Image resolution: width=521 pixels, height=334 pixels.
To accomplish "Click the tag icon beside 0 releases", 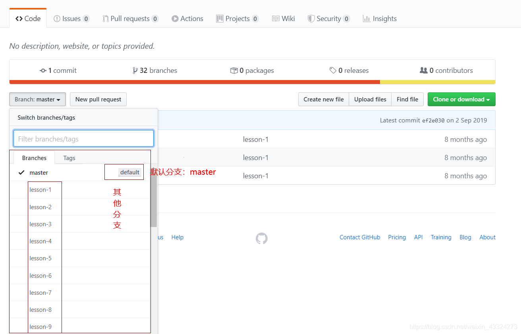I will (333, 71).
